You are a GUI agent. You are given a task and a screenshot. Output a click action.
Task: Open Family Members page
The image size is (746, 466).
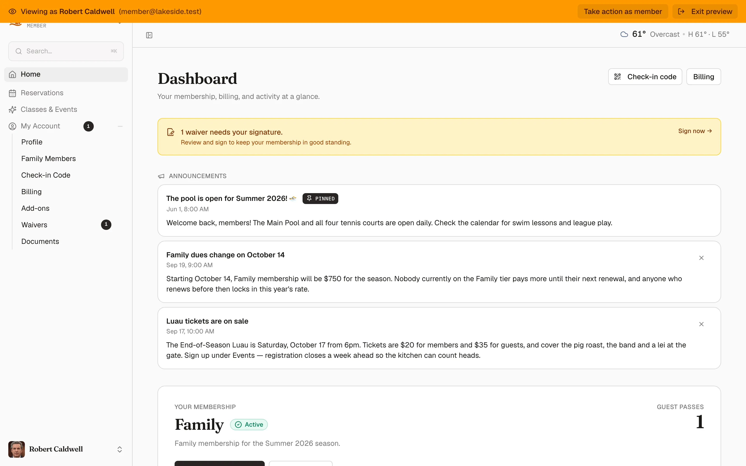[48, 159]
